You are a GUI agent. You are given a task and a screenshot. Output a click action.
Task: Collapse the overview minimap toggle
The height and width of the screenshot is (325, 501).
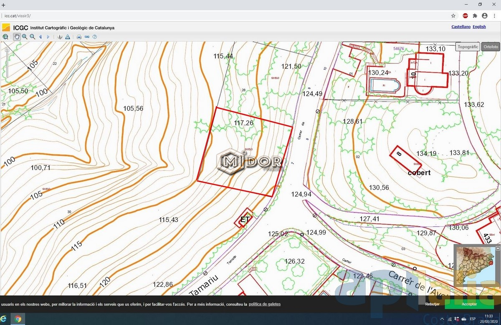click(497, 248)
